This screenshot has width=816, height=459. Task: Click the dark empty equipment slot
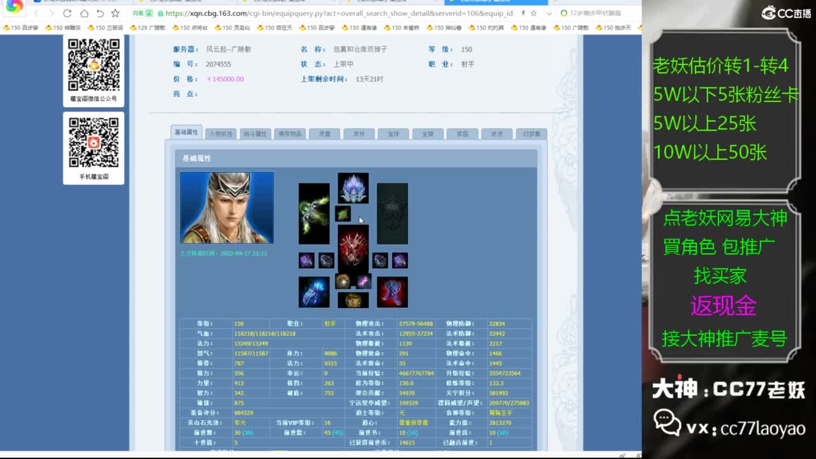pyautogui.click(x=392, y=214)
